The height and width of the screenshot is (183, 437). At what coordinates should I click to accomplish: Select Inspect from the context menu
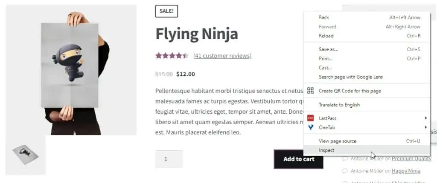[x=326, y=150]
